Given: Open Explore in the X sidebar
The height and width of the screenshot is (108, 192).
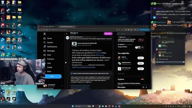Looking at the screenshot, I should tap(48, 43).
